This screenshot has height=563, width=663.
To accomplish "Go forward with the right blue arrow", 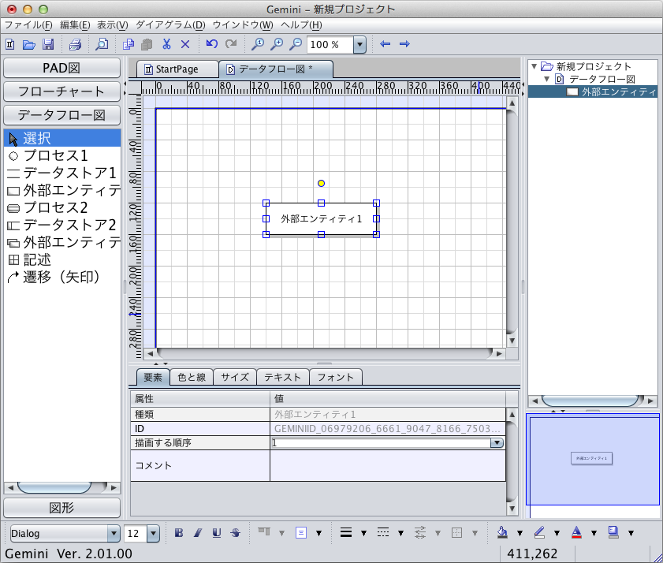I will [404, 44].
